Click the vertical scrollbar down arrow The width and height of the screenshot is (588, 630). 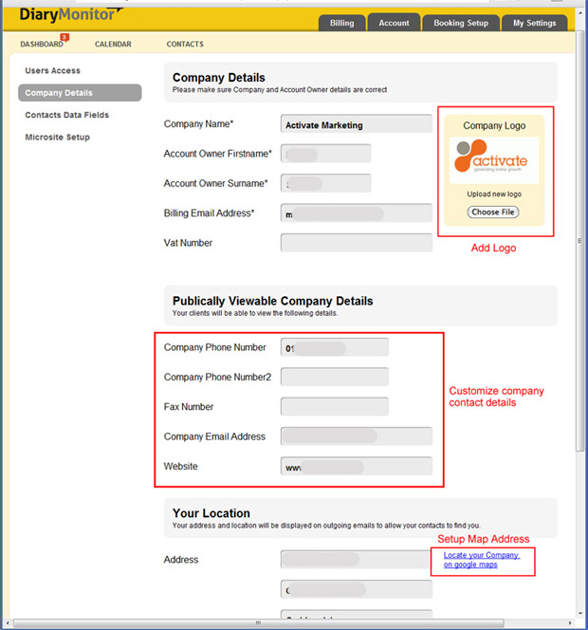pyautogui.click(x=579, y=614)
